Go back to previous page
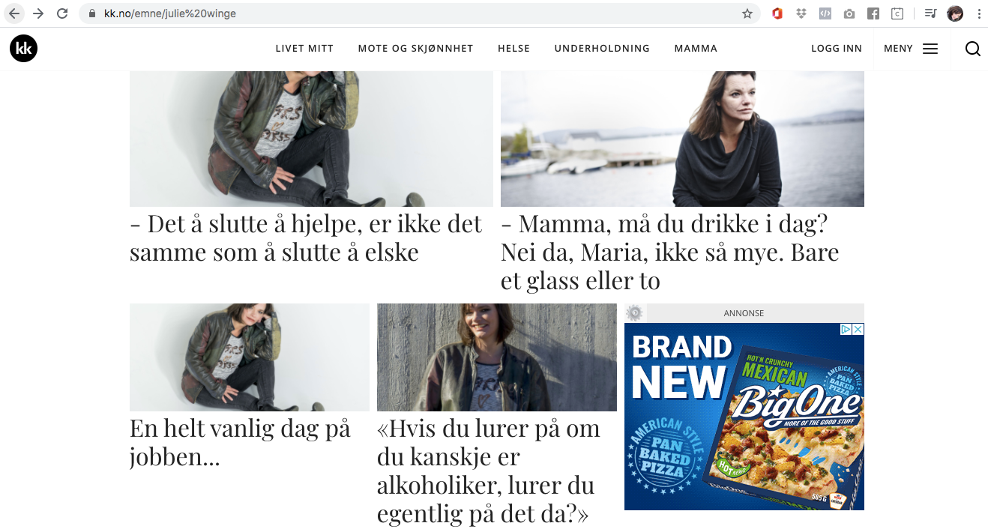The image size is (988, 532). 14,13
